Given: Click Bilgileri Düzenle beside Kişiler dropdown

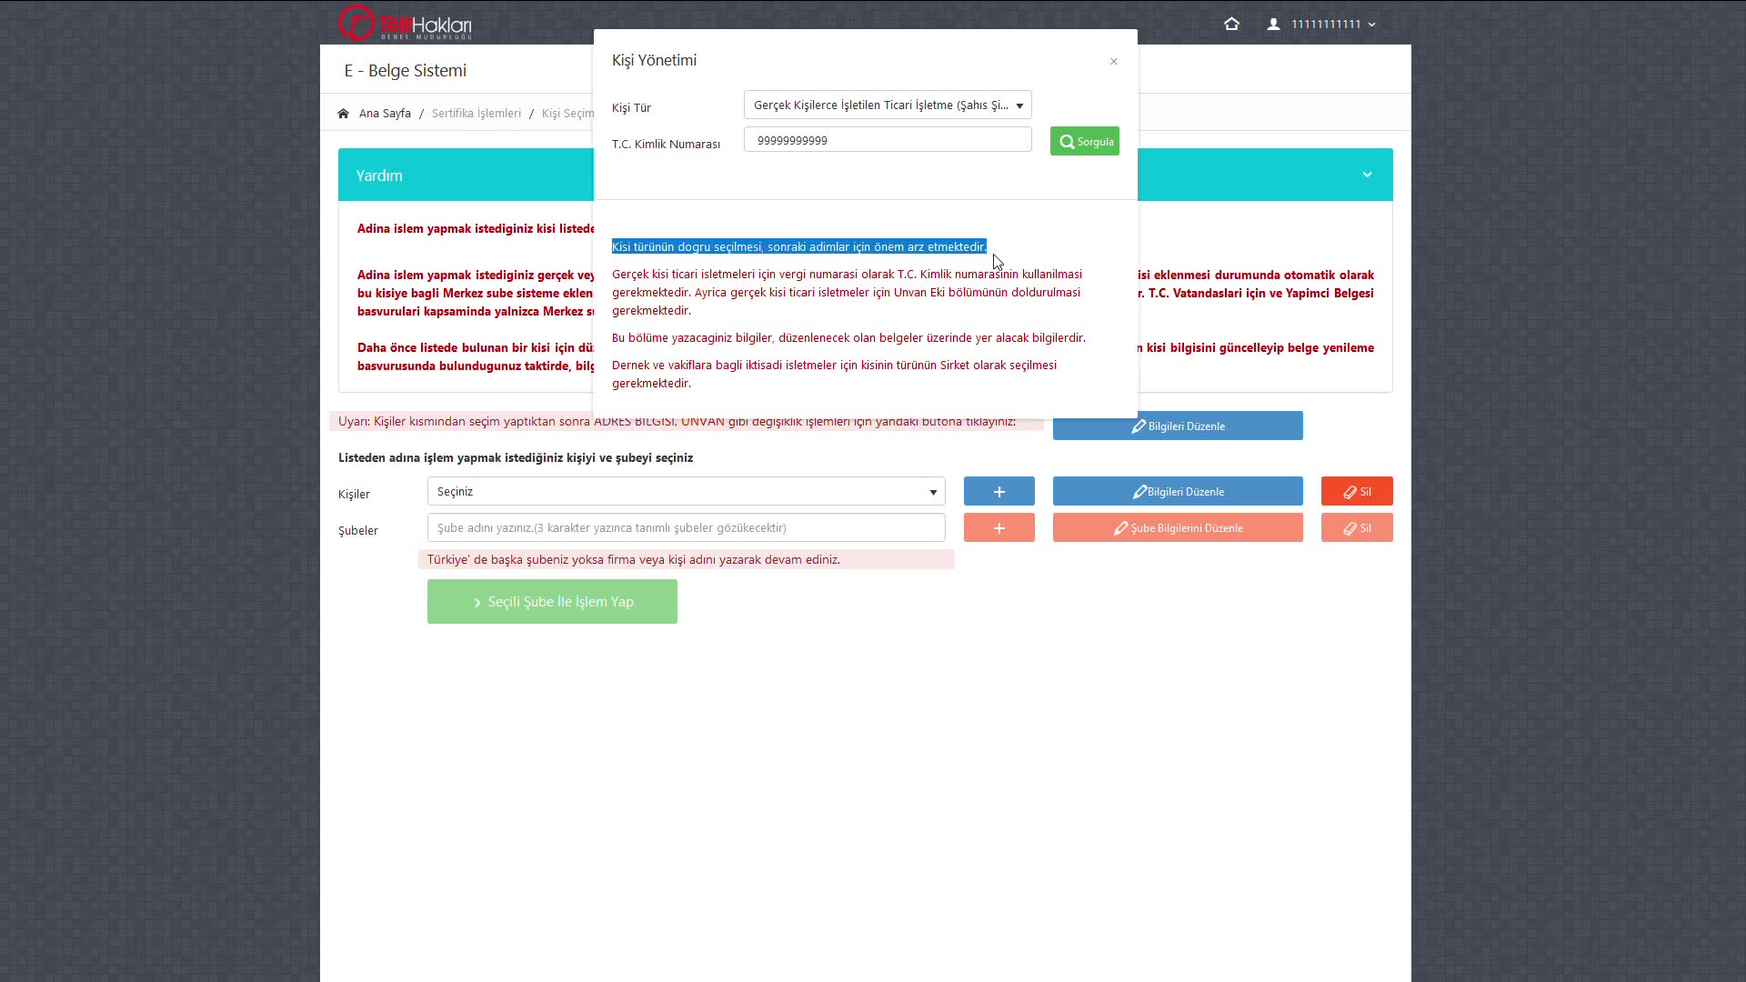Looking at the screenshot, I should [x=1177, y=492].
